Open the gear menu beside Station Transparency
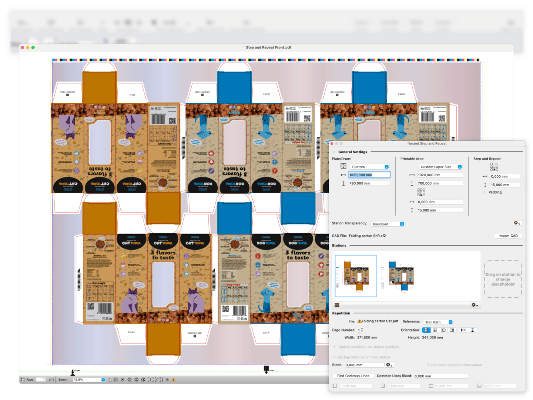 [x=517, y=223]
